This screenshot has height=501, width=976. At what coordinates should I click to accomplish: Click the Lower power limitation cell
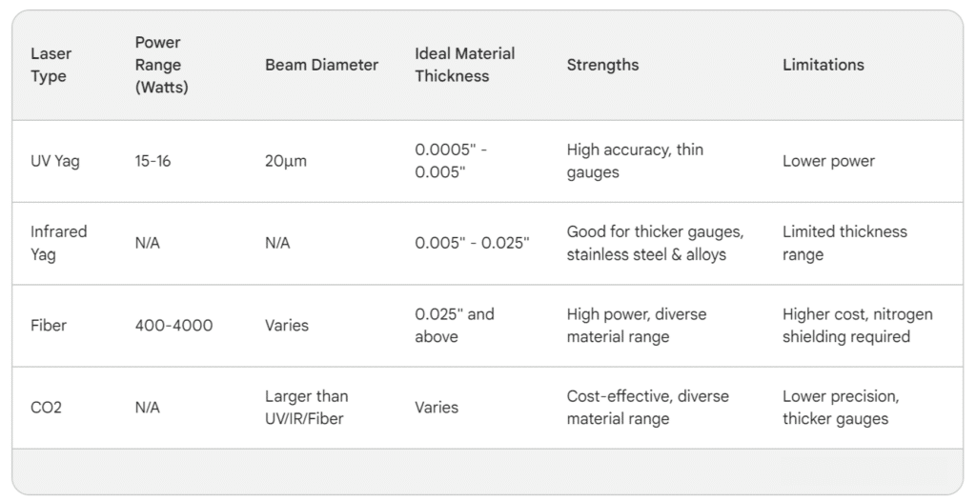(828, 161)
